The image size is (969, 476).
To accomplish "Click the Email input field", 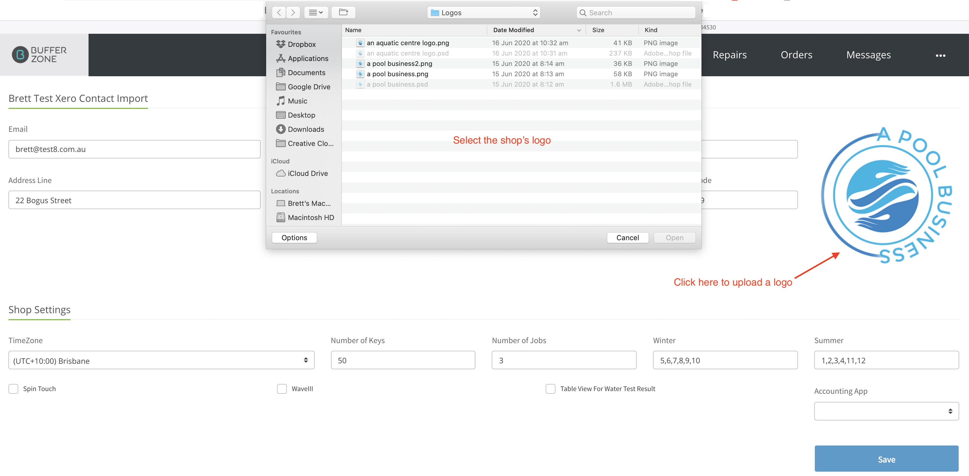I will pos(134,149).
